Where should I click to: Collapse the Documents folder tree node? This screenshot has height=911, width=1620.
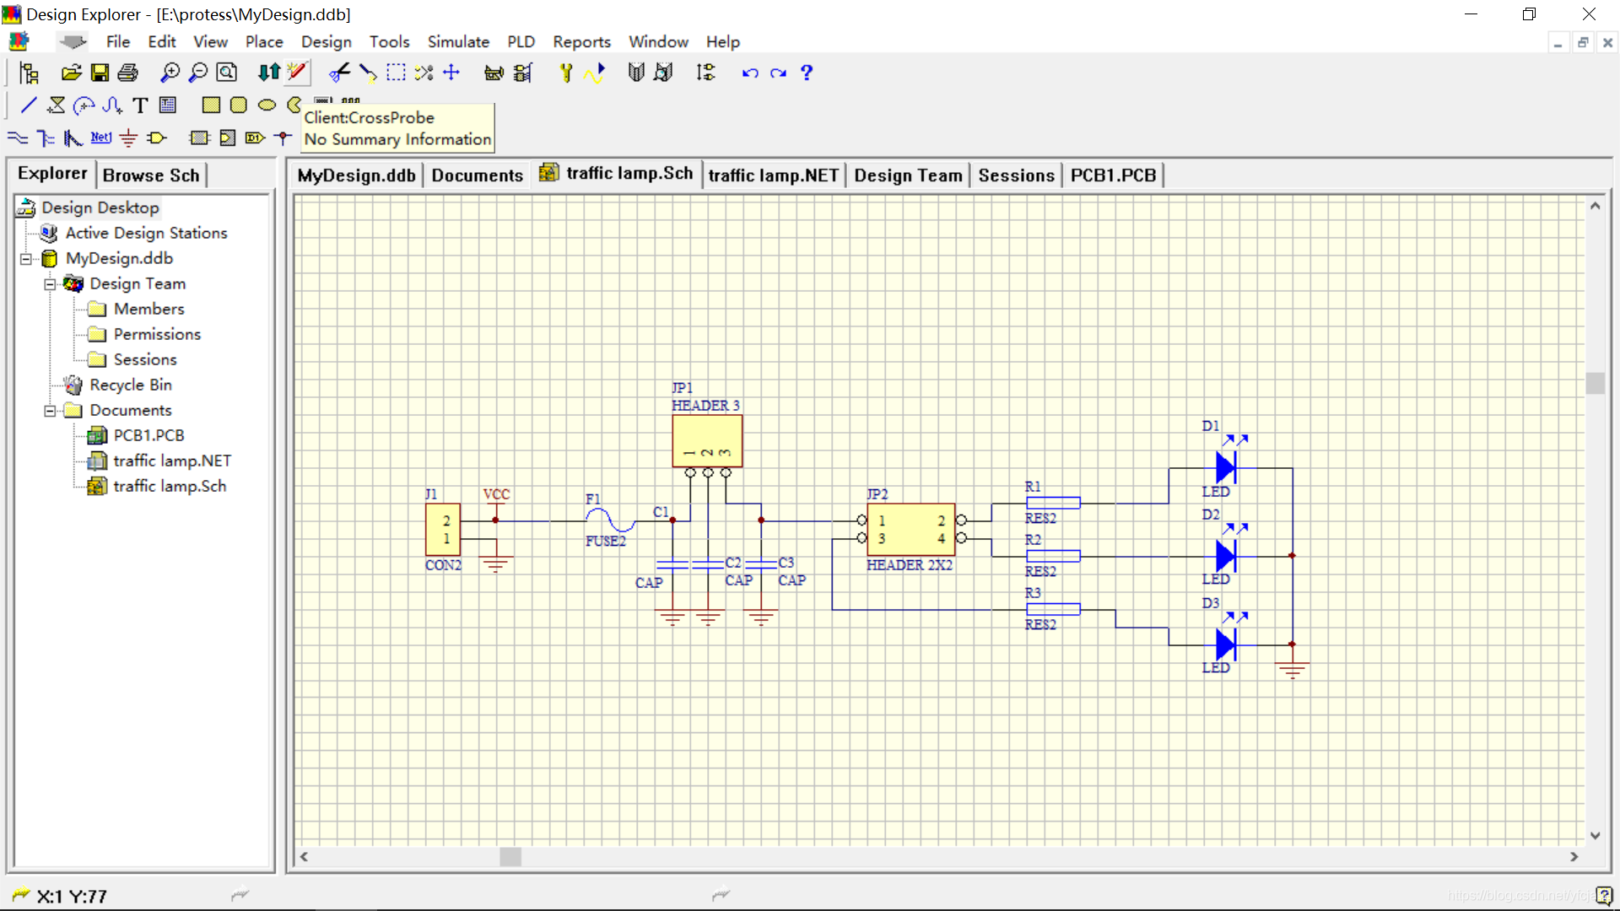tap(50, 411)
